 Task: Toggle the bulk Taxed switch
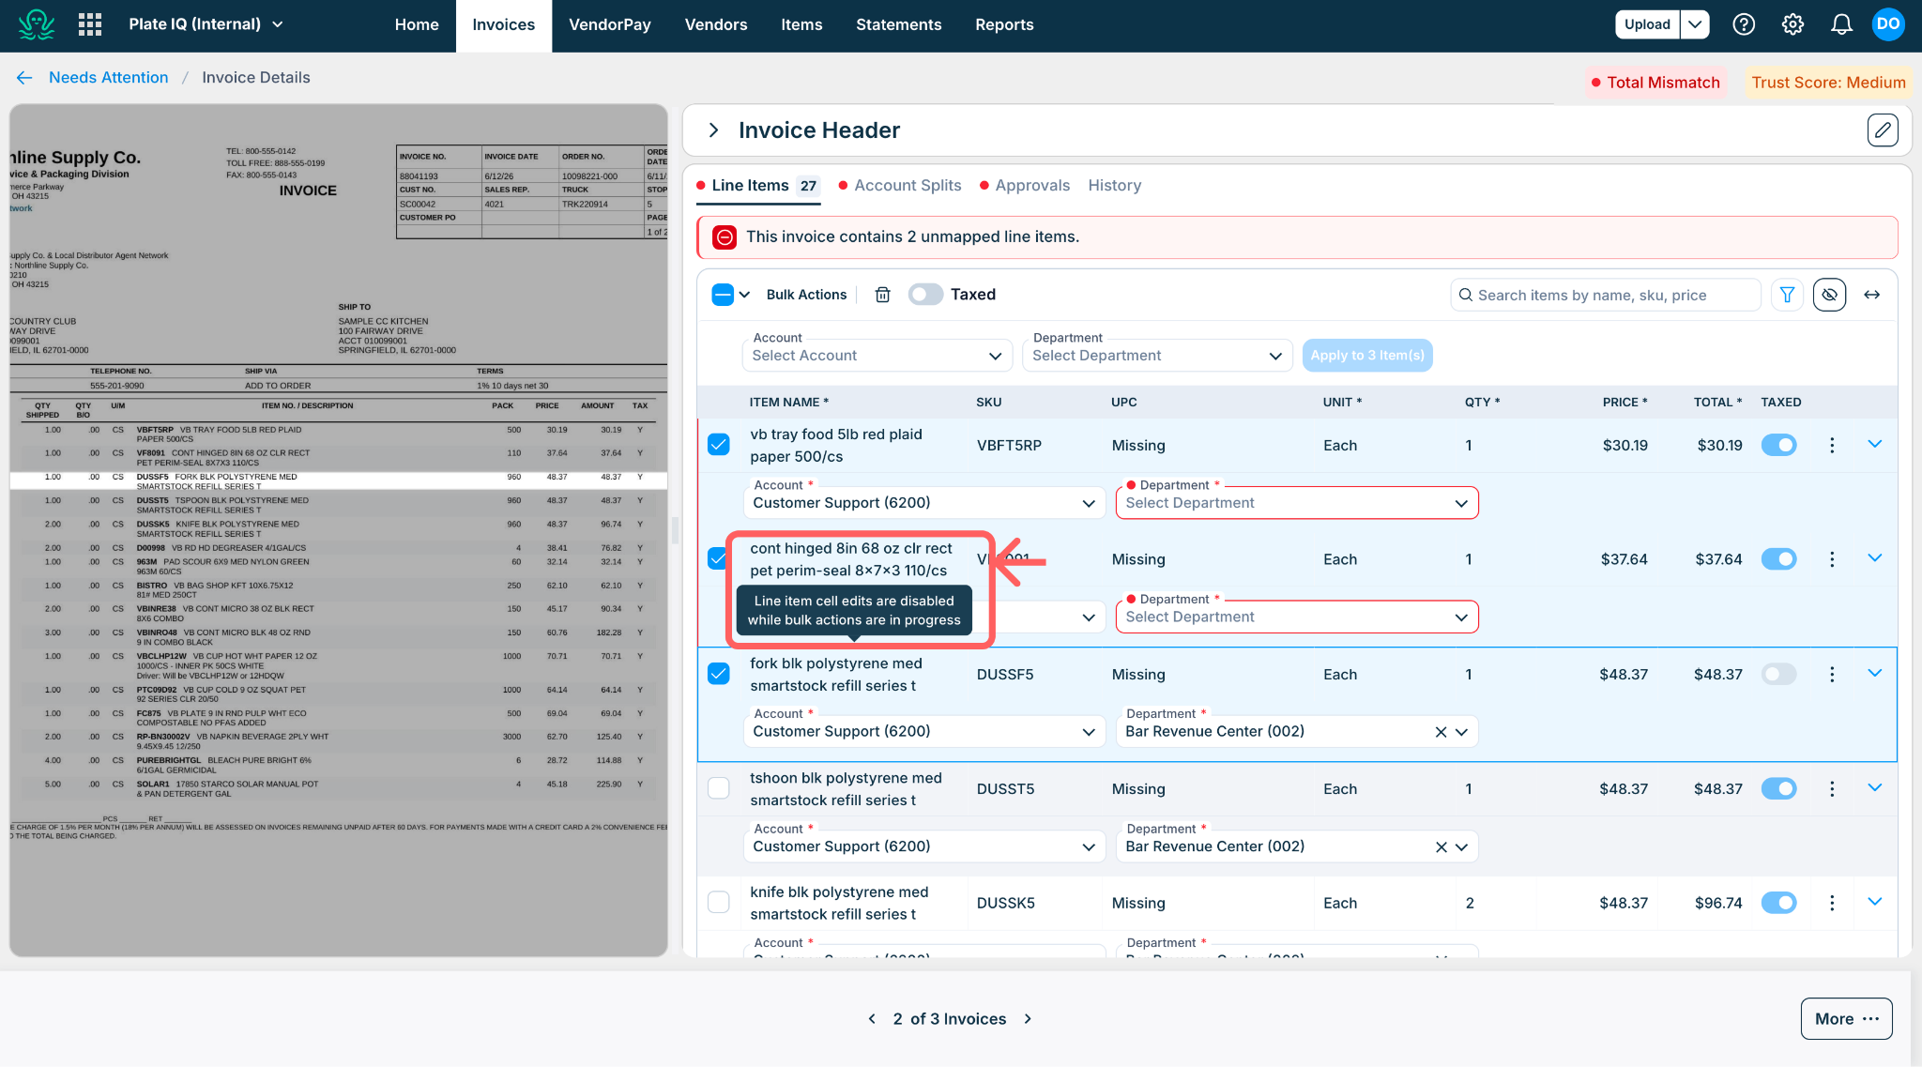[x=925, y=295]
